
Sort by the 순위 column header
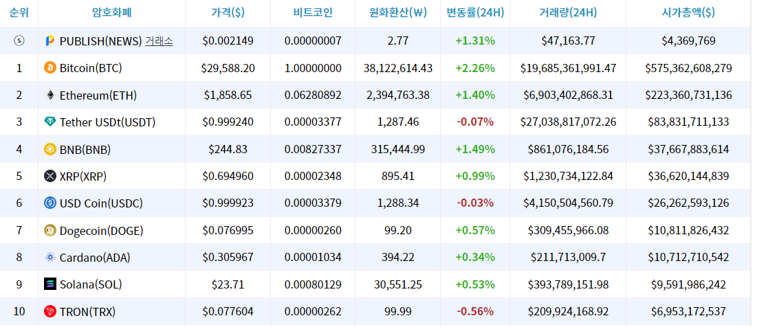tap(19, 12)
